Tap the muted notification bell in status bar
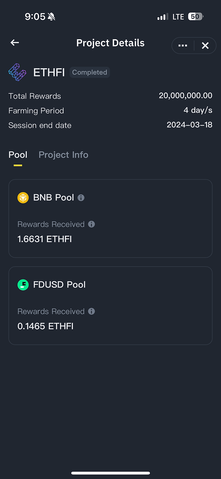Image resolution: width=221 pixels, height=479 pixels. click(51, 16)
